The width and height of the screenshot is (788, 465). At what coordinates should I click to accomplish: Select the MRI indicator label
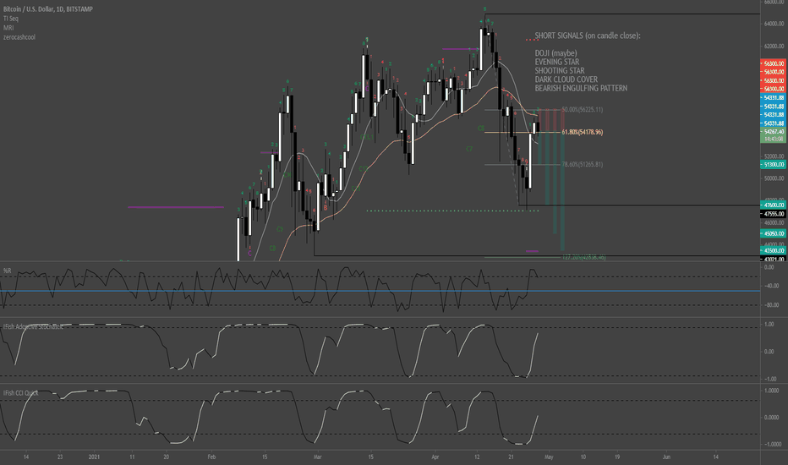pos(8,28)
